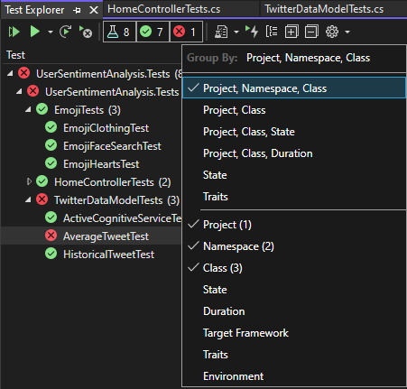Image resolution: width=407 pixels, height=389 pixels.
Task: Choose State preset above Traits preset
Action: click(294, 175)
